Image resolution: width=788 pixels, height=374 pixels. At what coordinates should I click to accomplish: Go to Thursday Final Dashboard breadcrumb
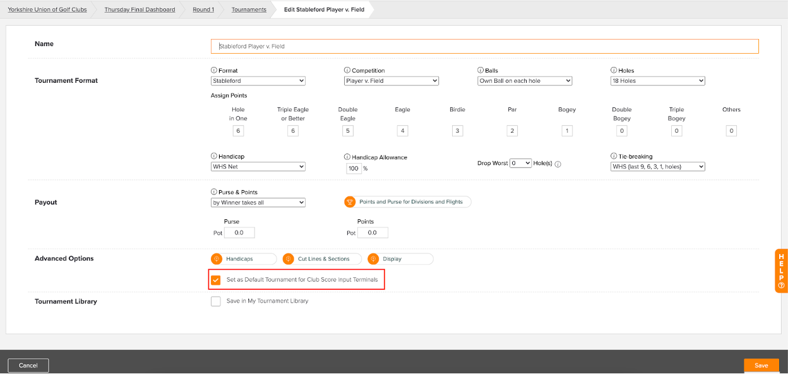[x=140, y=9]
